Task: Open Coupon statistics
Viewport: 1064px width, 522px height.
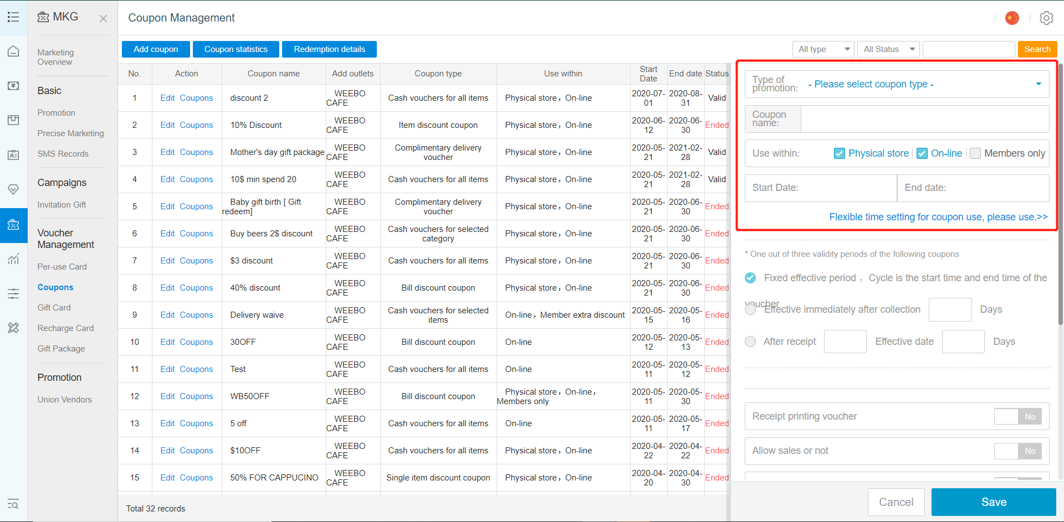Action: (236, 49)
